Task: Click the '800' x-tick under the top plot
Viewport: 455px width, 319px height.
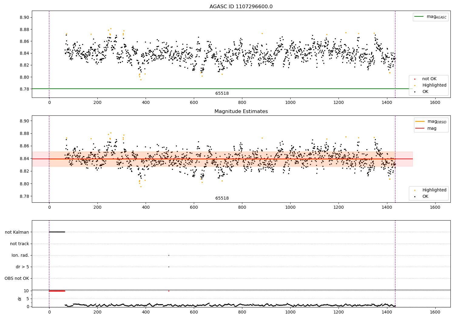Action: (x=242, y=103)
